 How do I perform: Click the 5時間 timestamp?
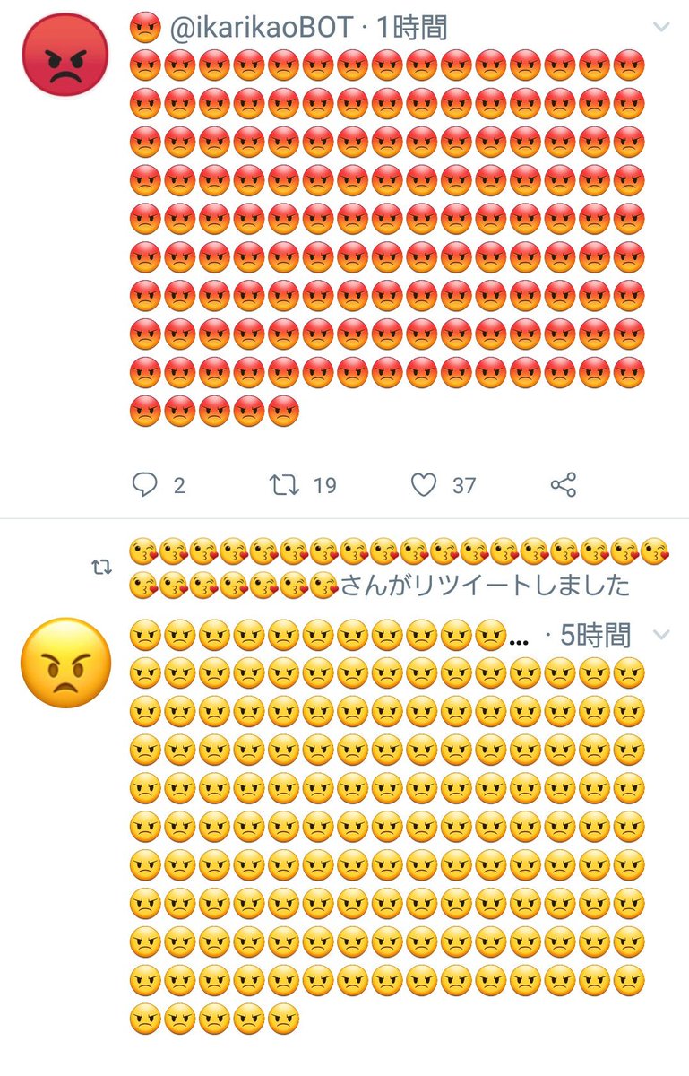pyautogui.click(x=596, y=636)
